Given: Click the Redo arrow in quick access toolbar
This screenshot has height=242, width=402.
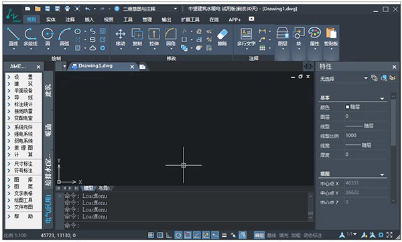Looking at the screenshot, I should click(102, 9).
